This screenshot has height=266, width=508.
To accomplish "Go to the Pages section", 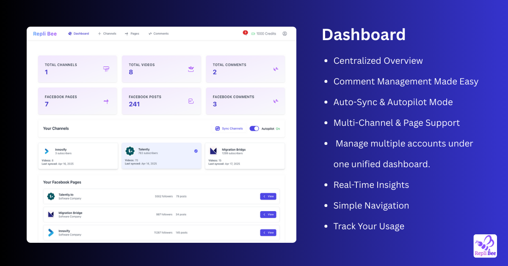I will 132,33.
